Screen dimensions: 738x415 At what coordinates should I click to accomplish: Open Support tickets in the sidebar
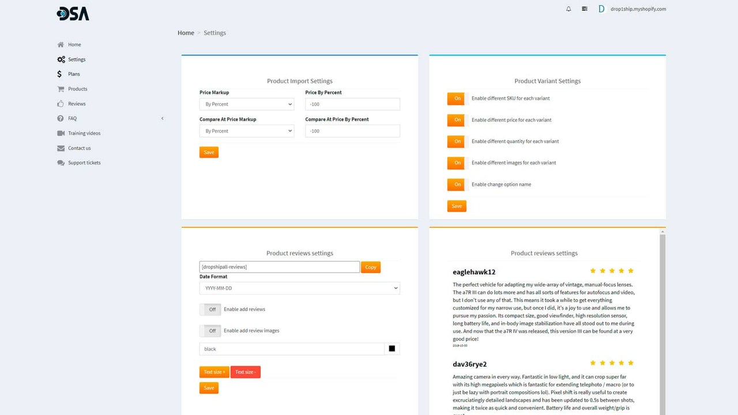pos(84,163)
